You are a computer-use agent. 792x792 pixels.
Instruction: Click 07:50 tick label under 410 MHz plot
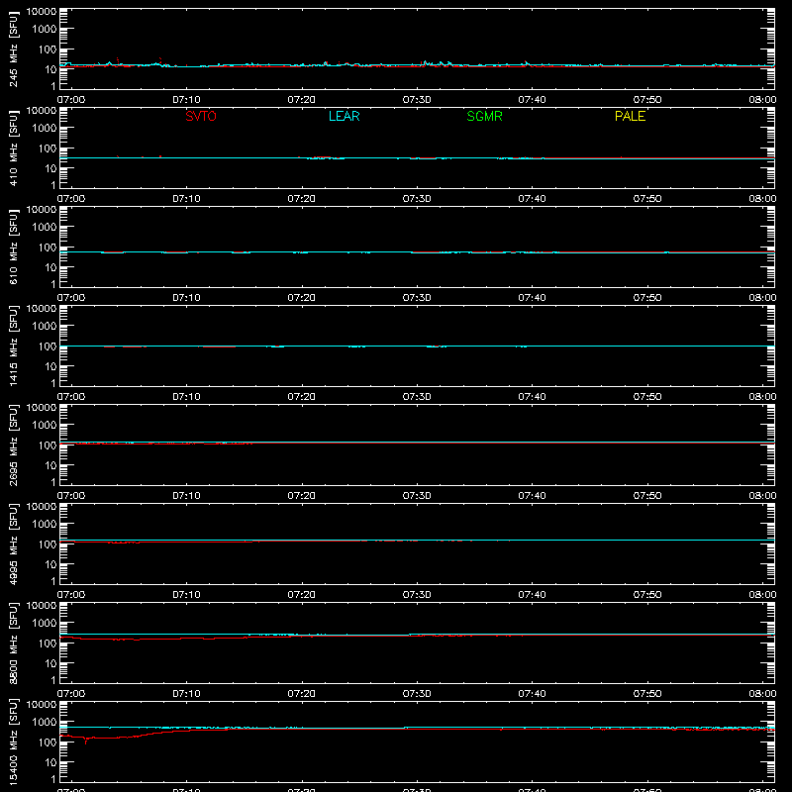pyautogui.click(x=647, y=199)
